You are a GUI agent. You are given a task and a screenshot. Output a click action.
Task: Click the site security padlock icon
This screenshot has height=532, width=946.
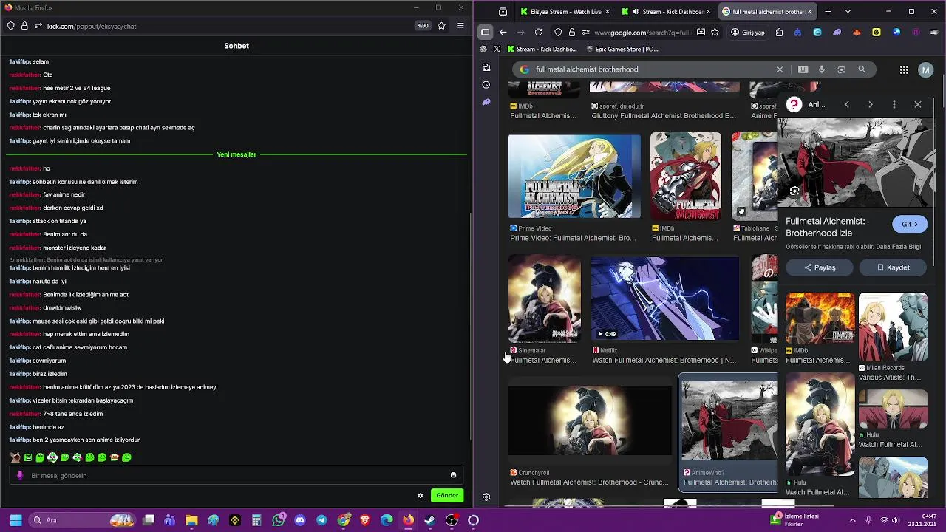click(572, 33)
